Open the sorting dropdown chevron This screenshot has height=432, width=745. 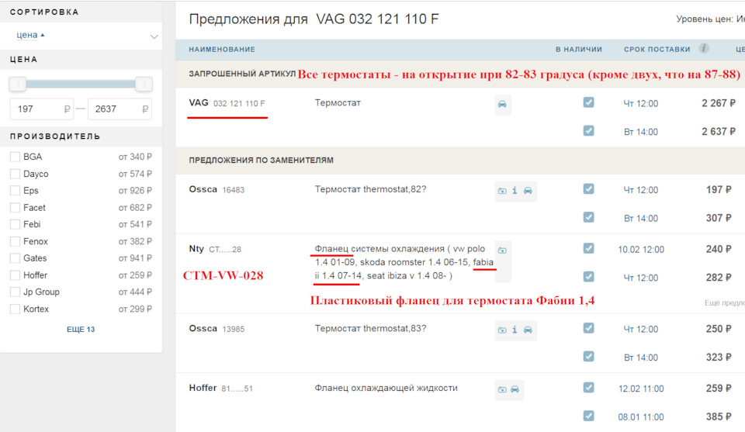point(154,36)
